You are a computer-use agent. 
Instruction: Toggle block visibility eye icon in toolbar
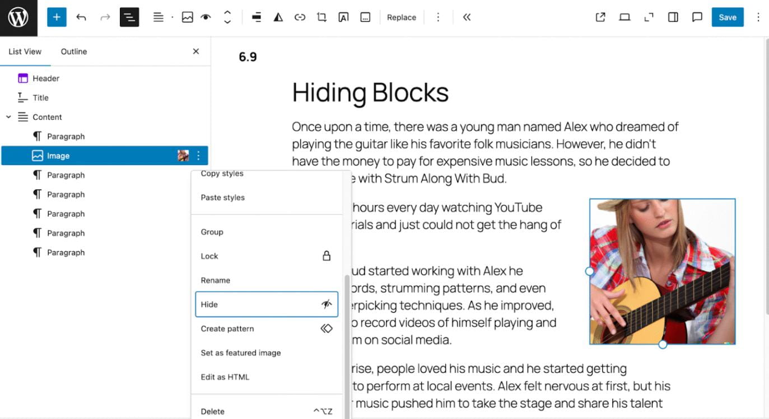pyautogui.click(x=206, y=17)
